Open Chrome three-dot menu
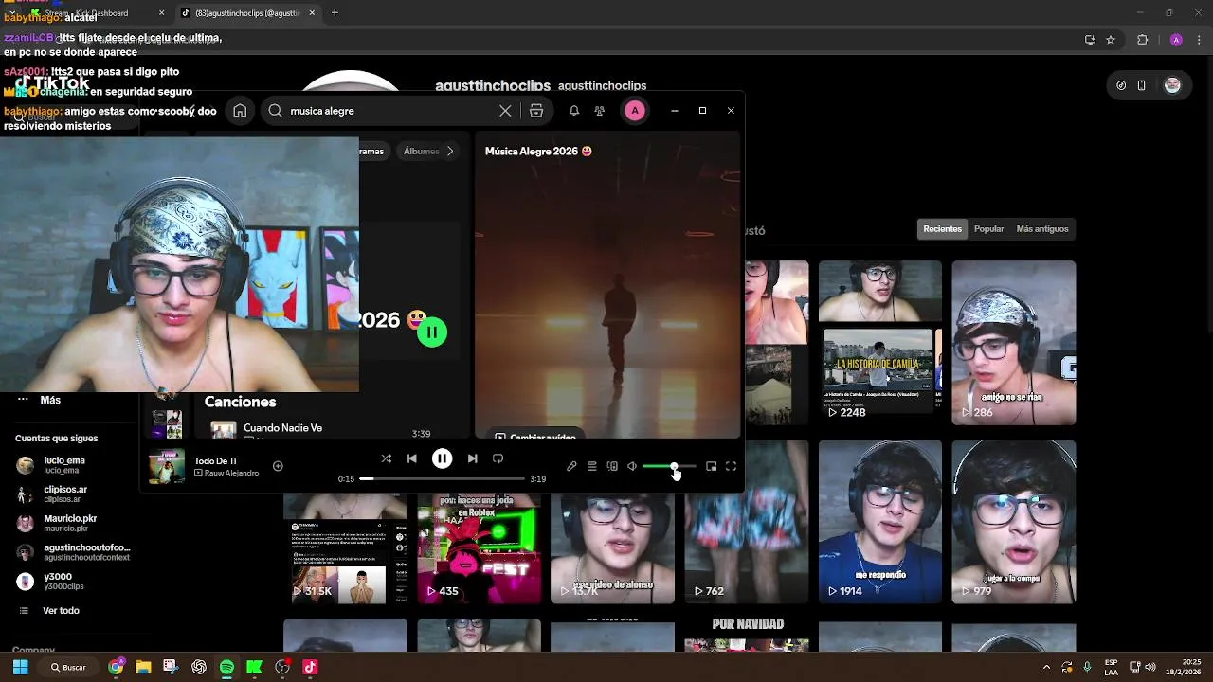 pyautogui.click(x=1199, y=40)
